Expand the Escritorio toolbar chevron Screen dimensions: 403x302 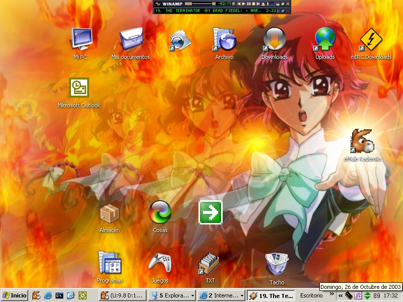332,294
